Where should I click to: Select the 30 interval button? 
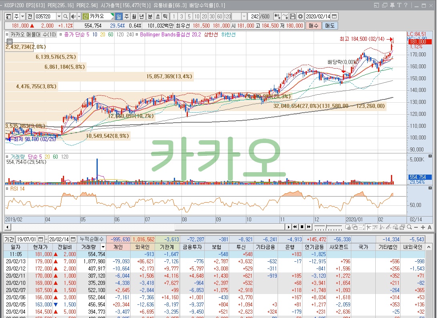pos(212,16)
